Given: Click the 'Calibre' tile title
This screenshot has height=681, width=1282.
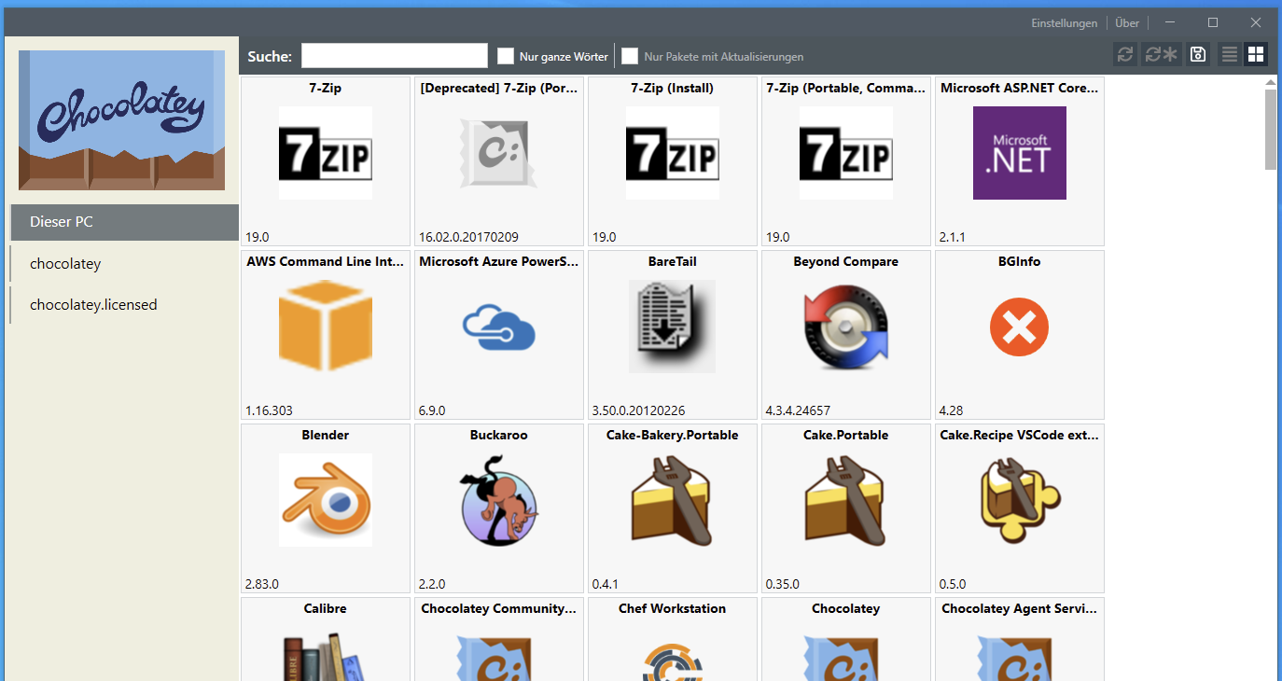Looking at the screenshot, I should 326,608.
